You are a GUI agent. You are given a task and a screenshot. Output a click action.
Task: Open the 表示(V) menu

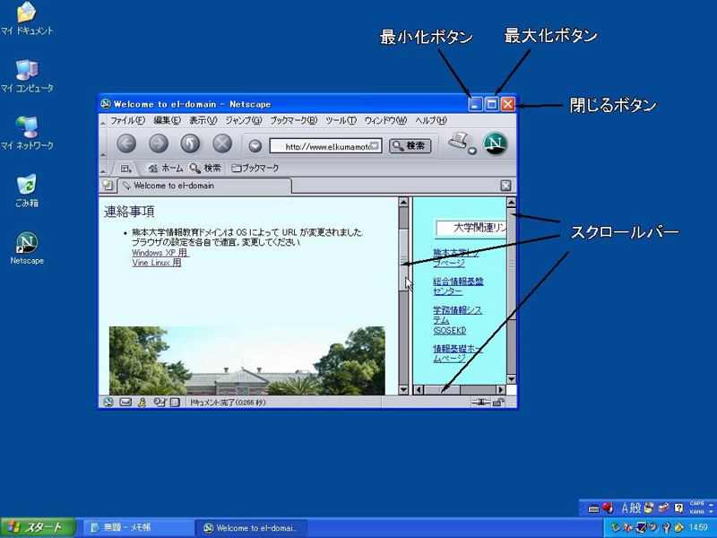click(x=203, y=120)
